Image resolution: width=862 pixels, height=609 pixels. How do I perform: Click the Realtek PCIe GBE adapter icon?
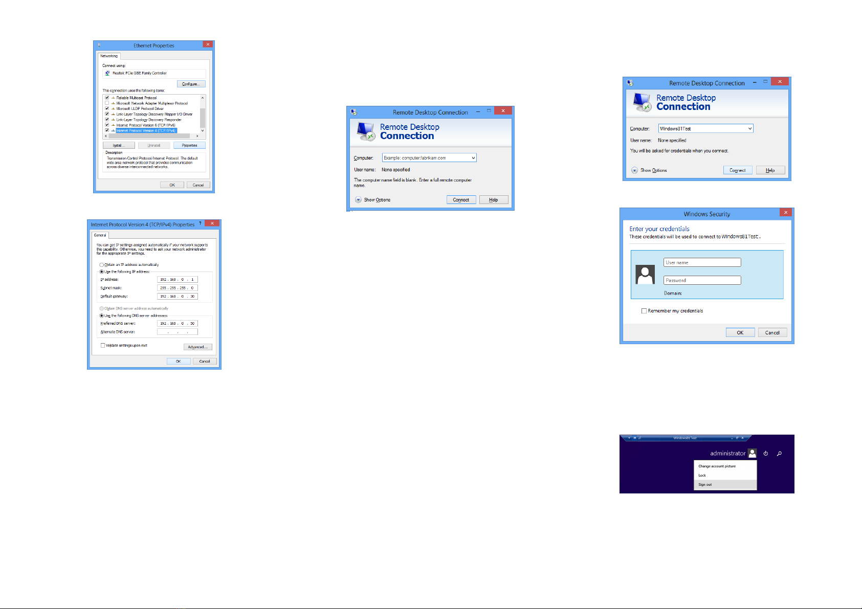(x=107, y=73)
